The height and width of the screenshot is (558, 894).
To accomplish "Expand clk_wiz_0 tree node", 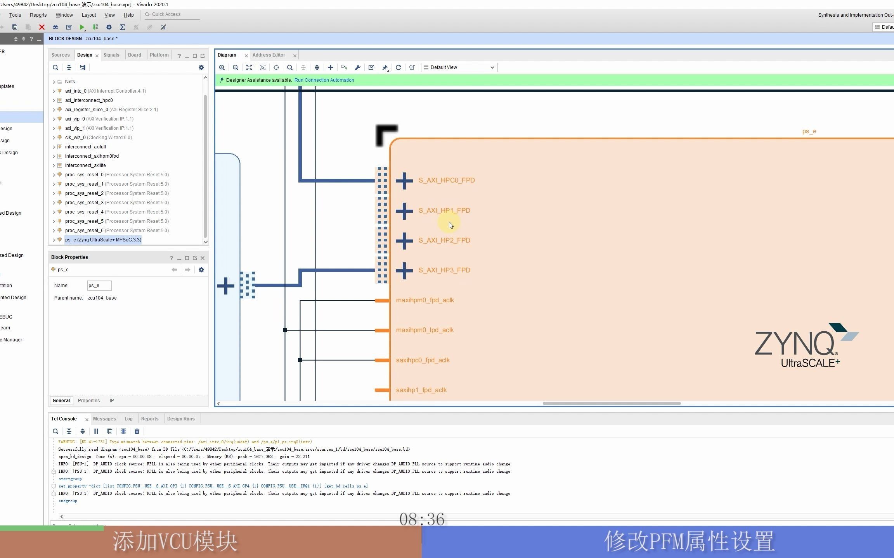I will [x=54, y=138].
